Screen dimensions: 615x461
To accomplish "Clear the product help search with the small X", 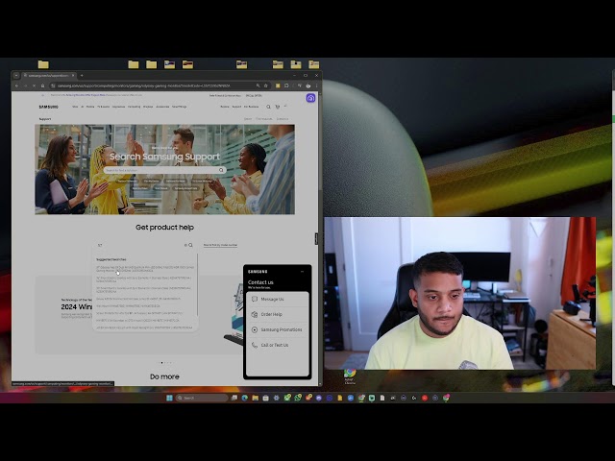I will click(x=185, y=245).
